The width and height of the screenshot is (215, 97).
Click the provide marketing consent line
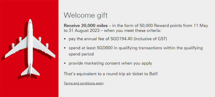pyautogui.click(x=110, y=63)
